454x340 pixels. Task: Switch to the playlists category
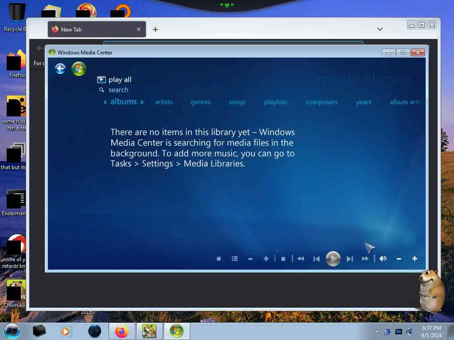tap(276, 102)
